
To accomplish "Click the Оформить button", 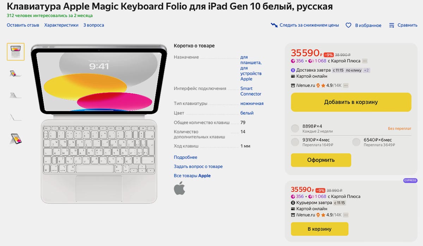I will (321, 160).
